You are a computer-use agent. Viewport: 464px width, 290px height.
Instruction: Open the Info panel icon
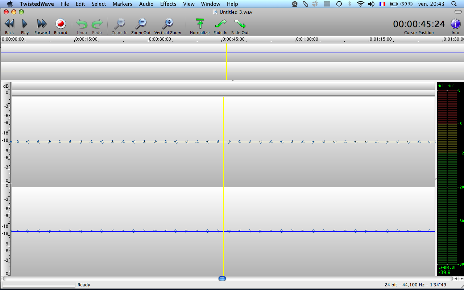(455, 24)
